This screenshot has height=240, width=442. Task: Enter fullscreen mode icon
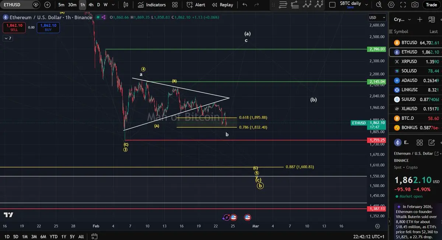click(403, 5)
